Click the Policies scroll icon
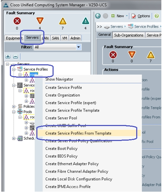 point(20,106)
